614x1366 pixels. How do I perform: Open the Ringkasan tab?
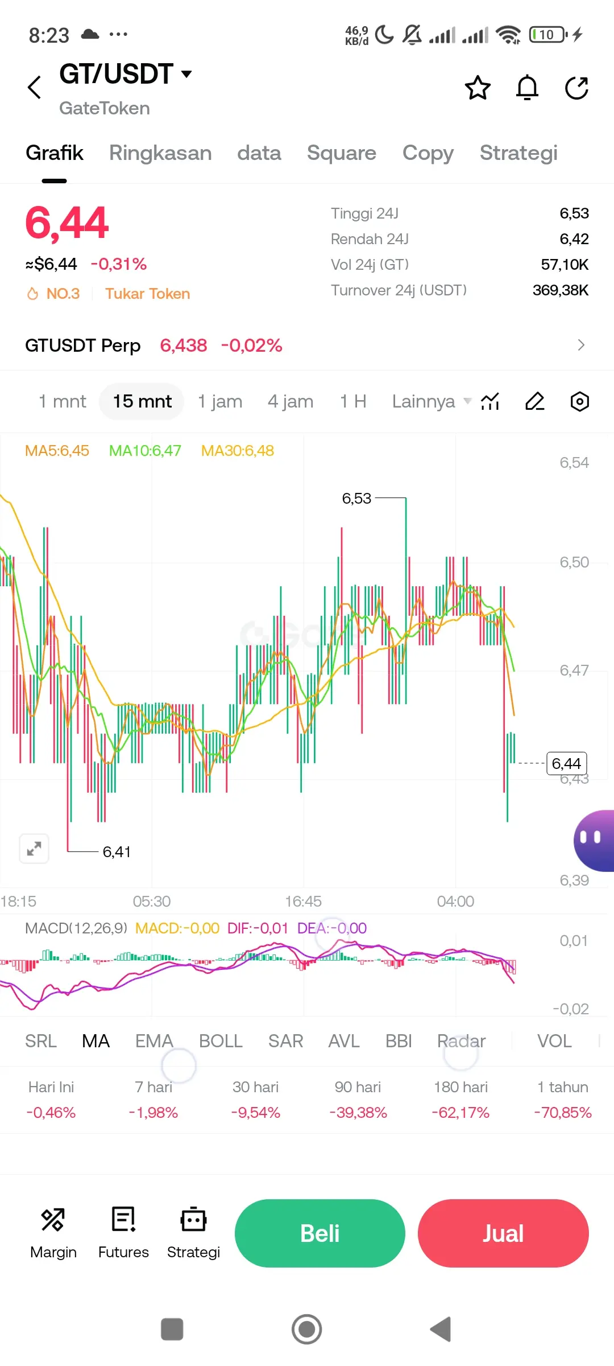click(160, 153)
